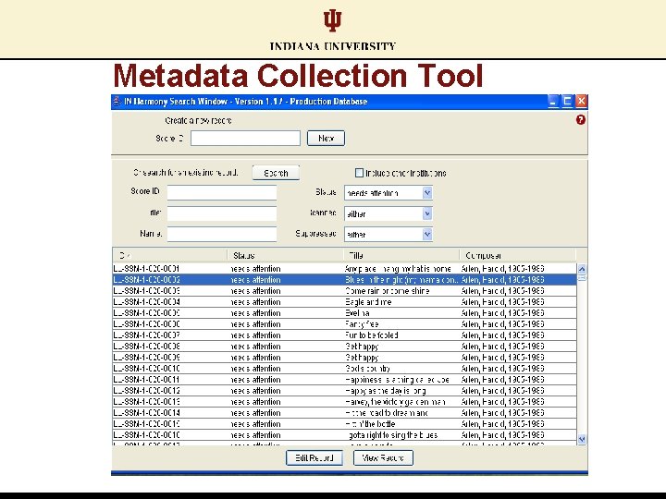Click the Search button

[x=276, y=173]
